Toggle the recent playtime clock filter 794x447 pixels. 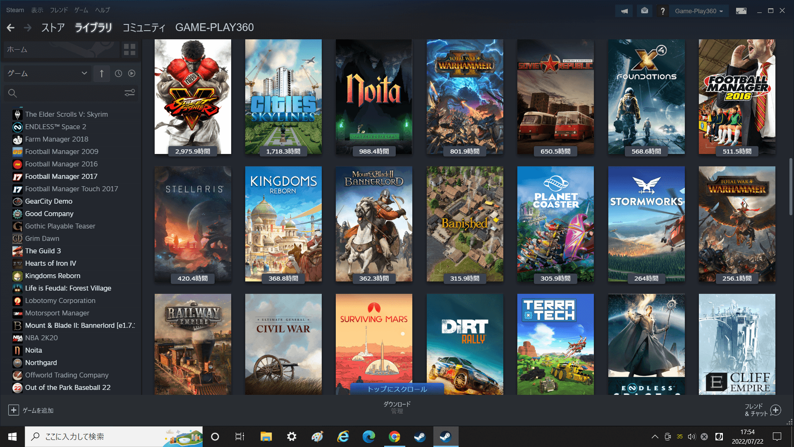pos(118,73)
